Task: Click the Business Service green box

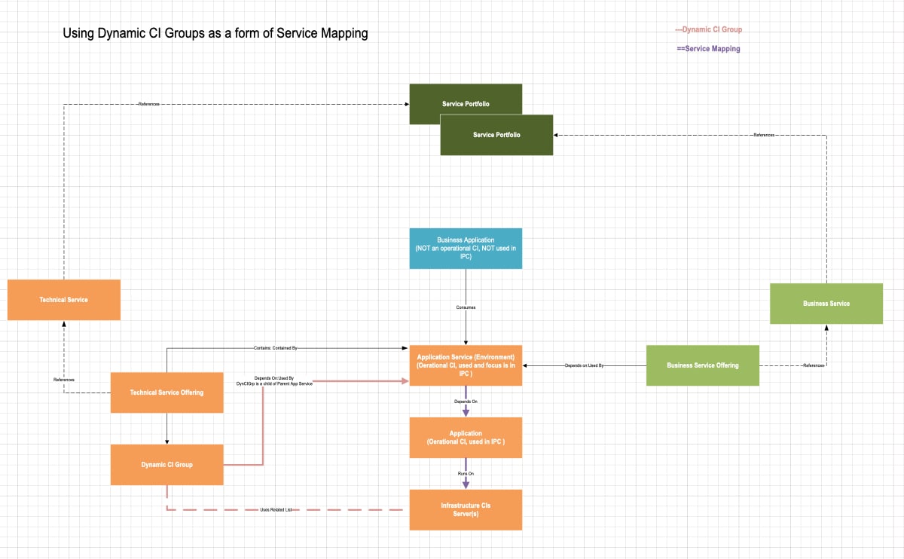Action: [x=826, y=303]
